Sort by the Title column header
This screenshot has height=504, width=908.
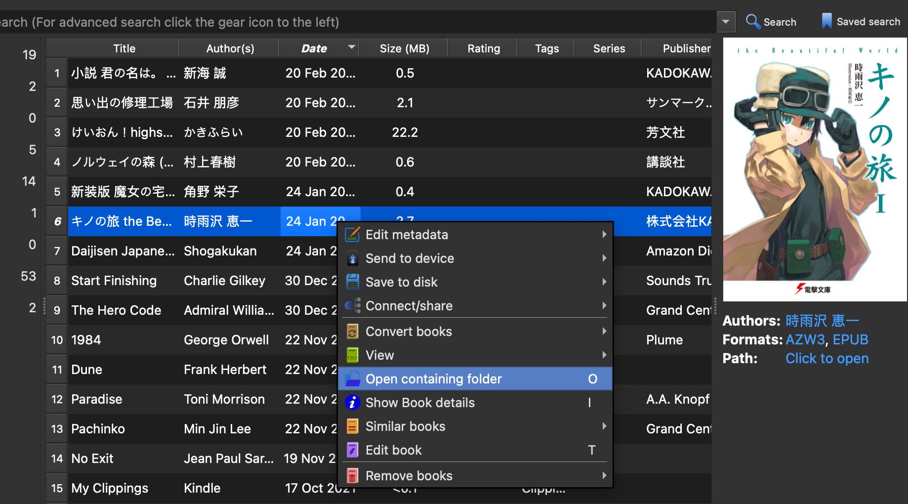(124, 48)
